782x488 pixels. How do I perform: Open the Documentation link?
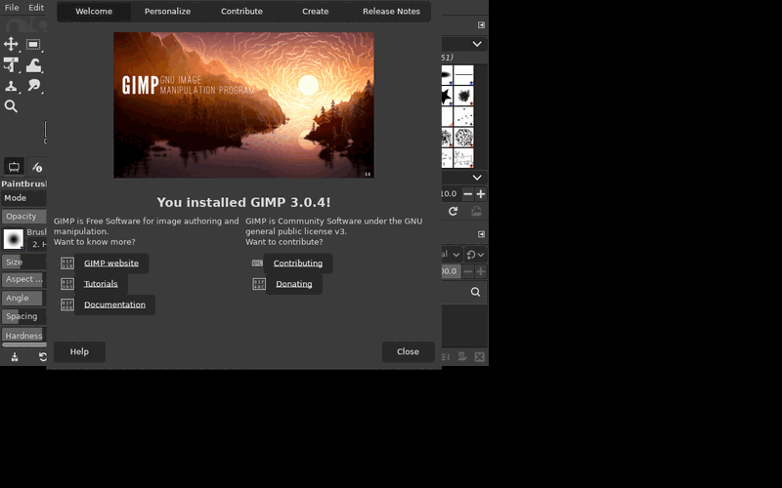114,305
